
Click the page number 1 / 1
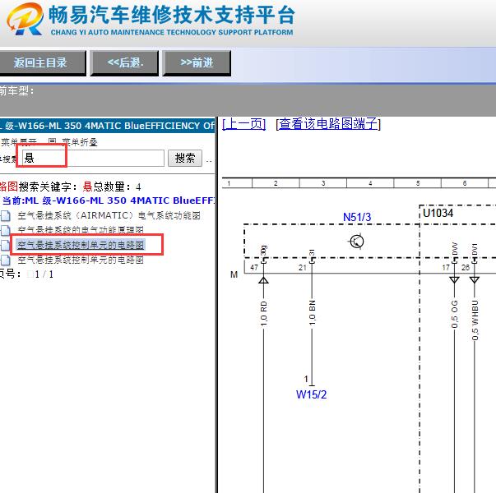pos(44,274)
